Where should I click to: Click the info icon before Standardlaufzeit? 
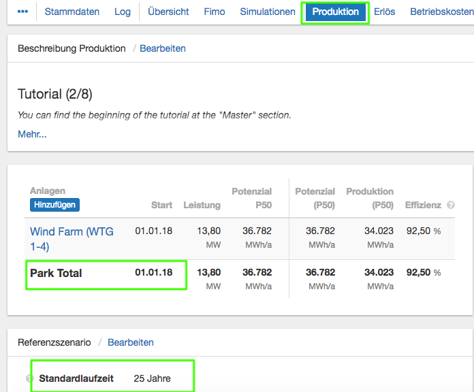[29, 378]
